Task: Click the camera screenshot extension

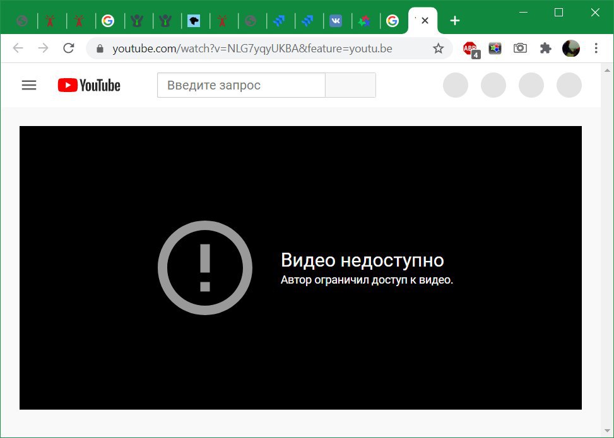Action: pyautogui.click(x=520, y=48)
